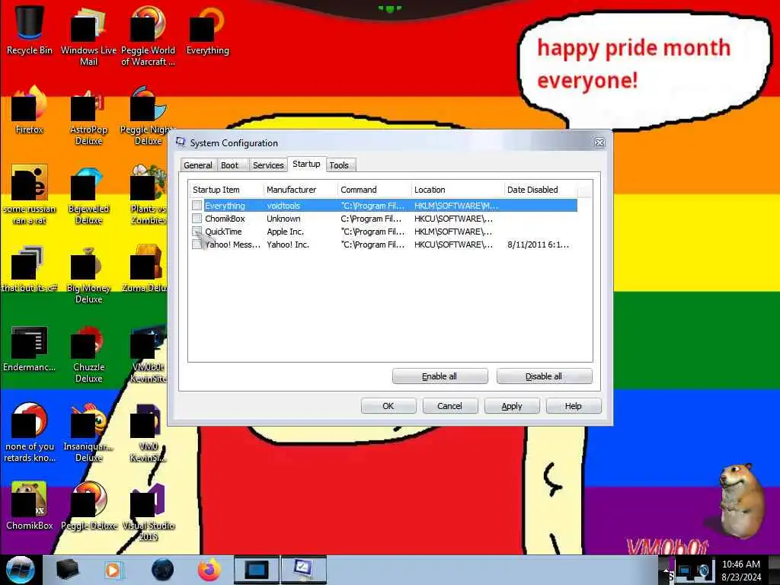Click the Apply button
The height and width of the screenshot is (585, 780).
[512, 406]
